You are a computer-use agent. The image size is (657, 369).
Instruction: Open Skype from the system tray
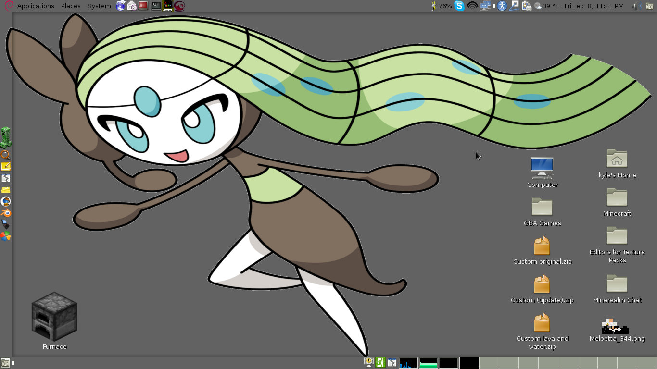click(459, 6)
